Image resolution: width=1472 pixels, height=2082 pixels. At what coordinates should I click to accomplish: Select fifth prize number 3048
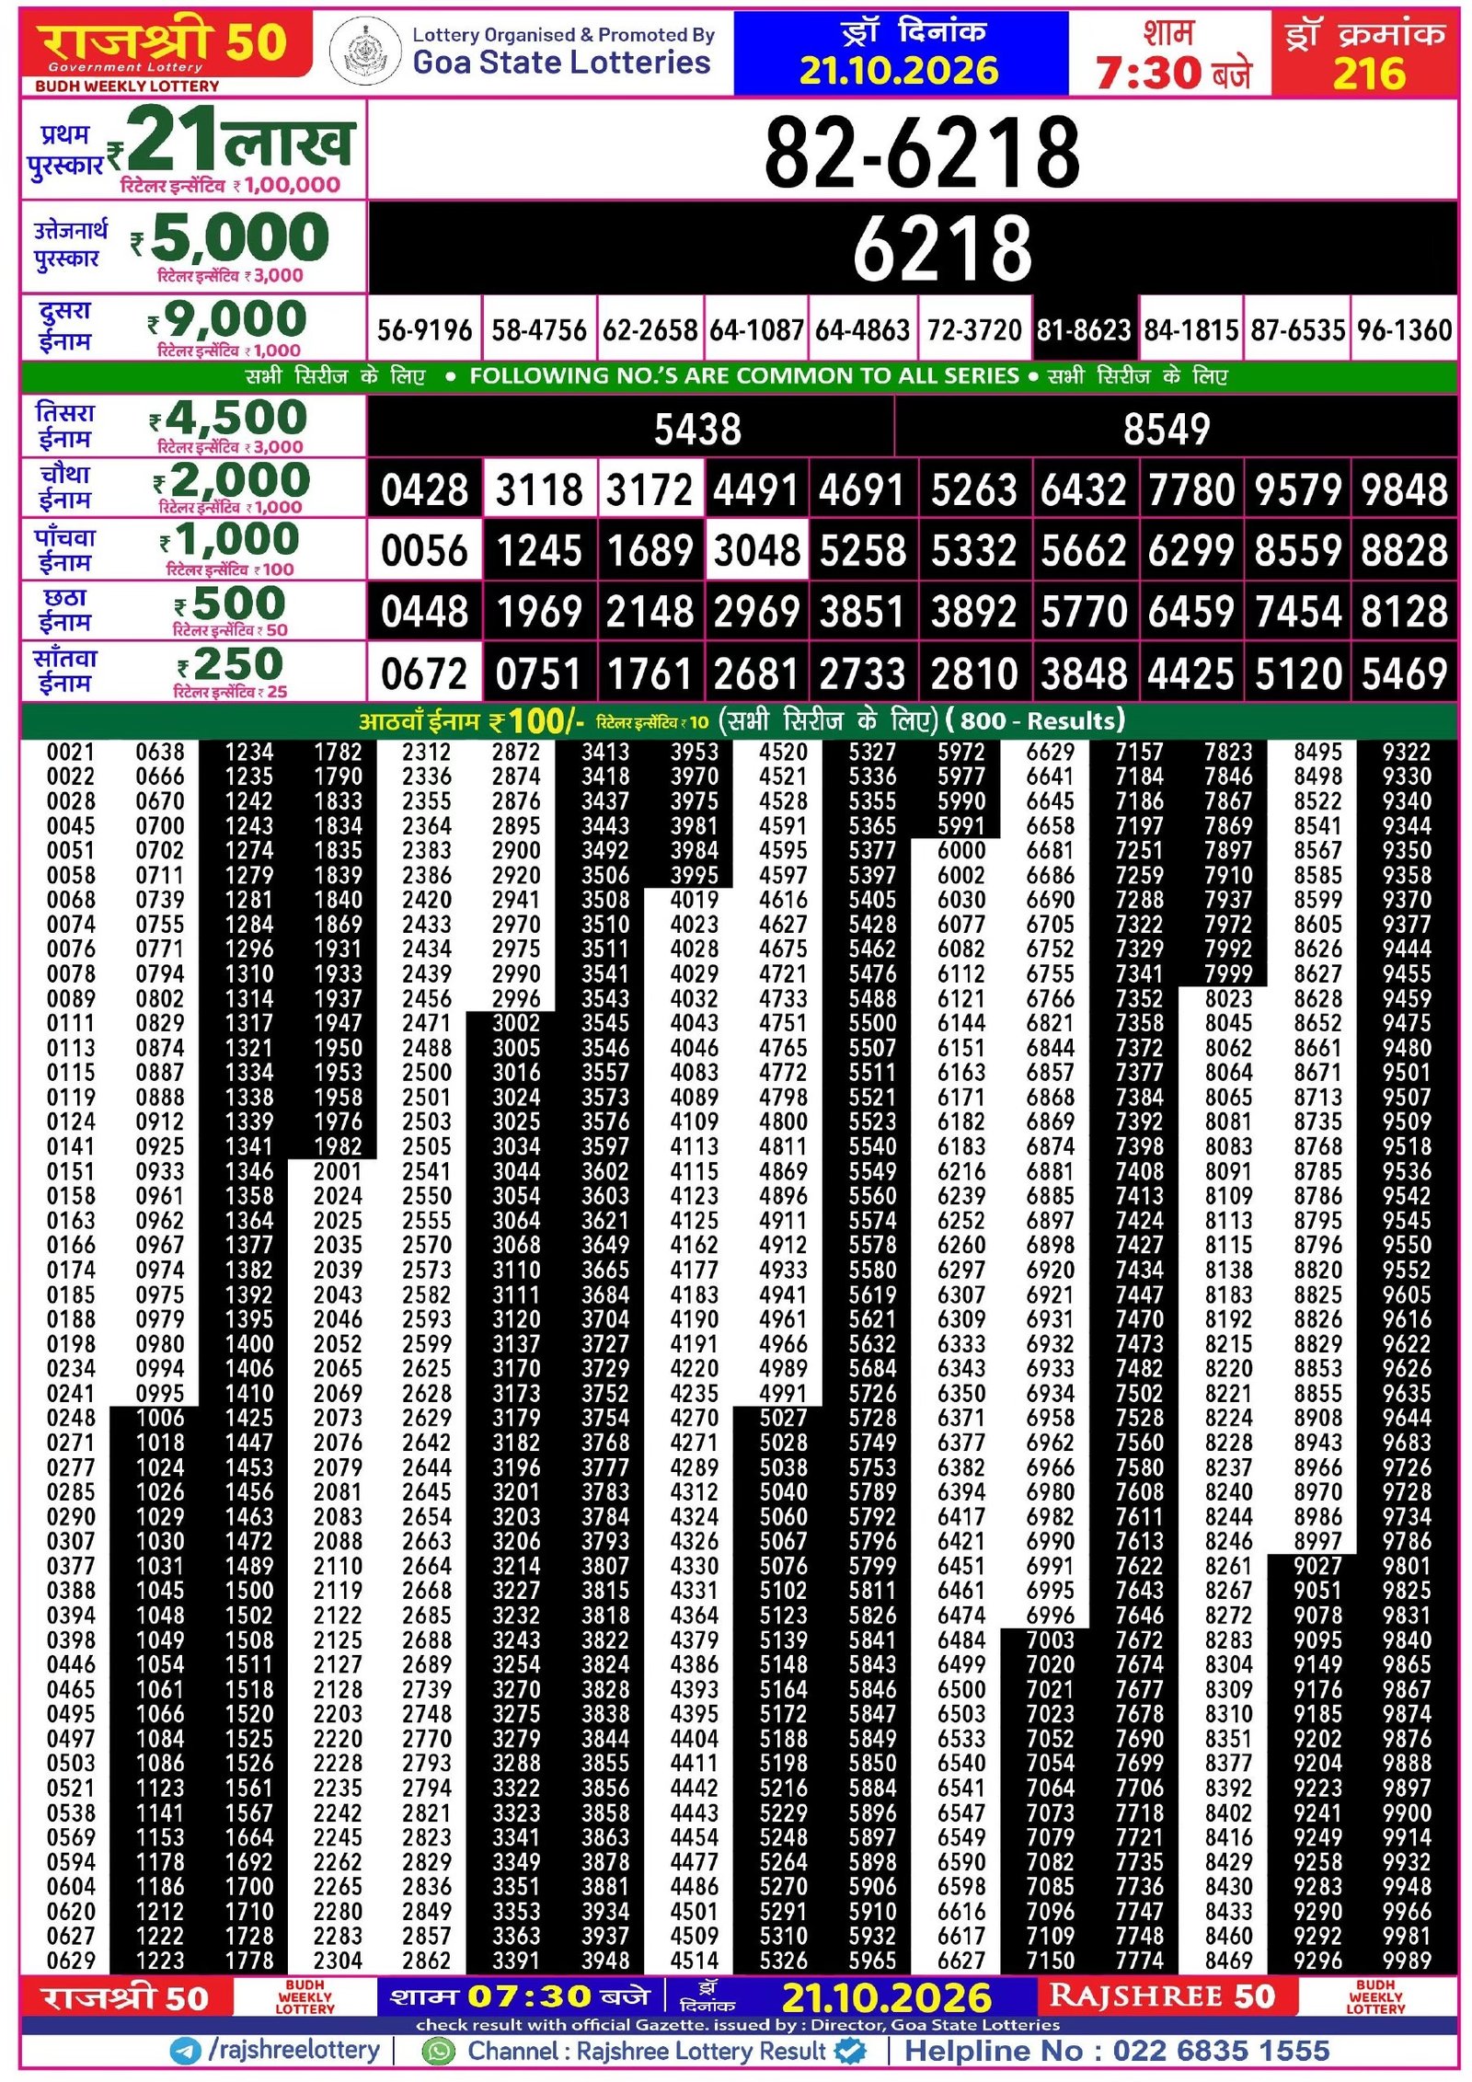pos(757,551)
